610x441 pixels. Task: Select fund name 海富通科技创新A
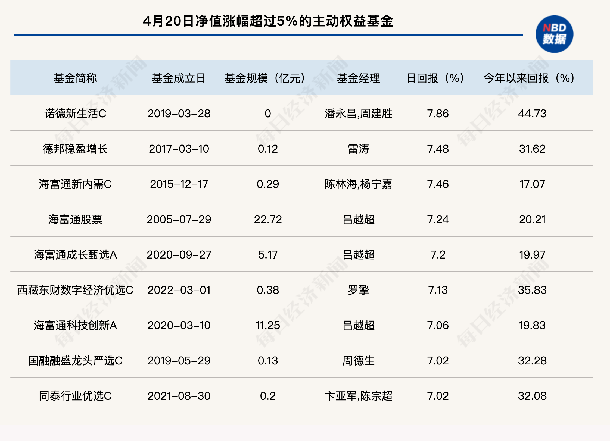click(75, 325)
